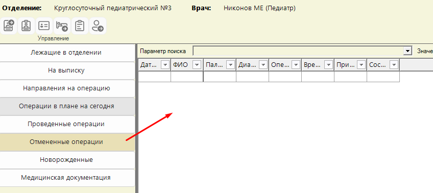433x193 pixels.
Task: Click the patient badge clipboard icon
Action: point(26,26)
